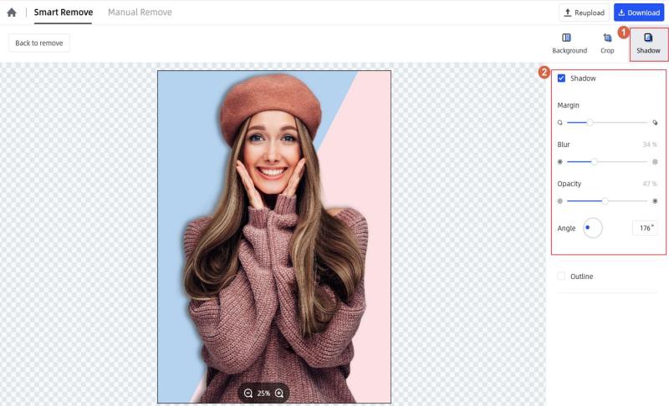
Task: Uncheck the Shadow checkbox
Action: 561,78
